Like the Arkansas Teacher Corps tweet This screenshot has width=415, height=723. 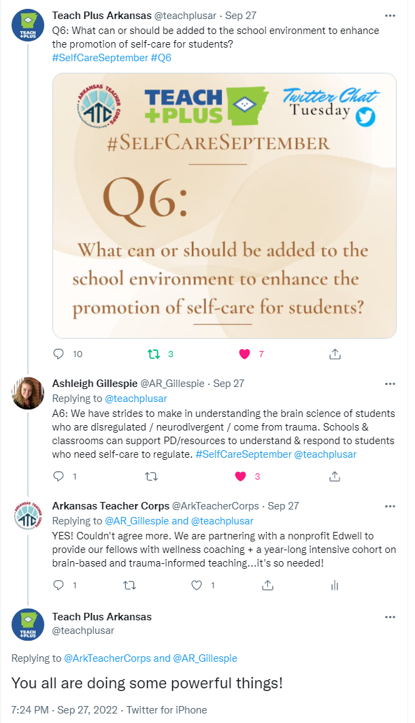tap(197, 585)
